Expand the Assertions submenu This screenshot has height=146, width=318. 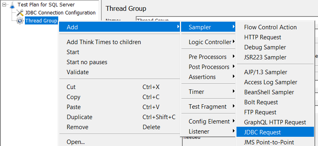pyautogui.click(x=208, y=77)
